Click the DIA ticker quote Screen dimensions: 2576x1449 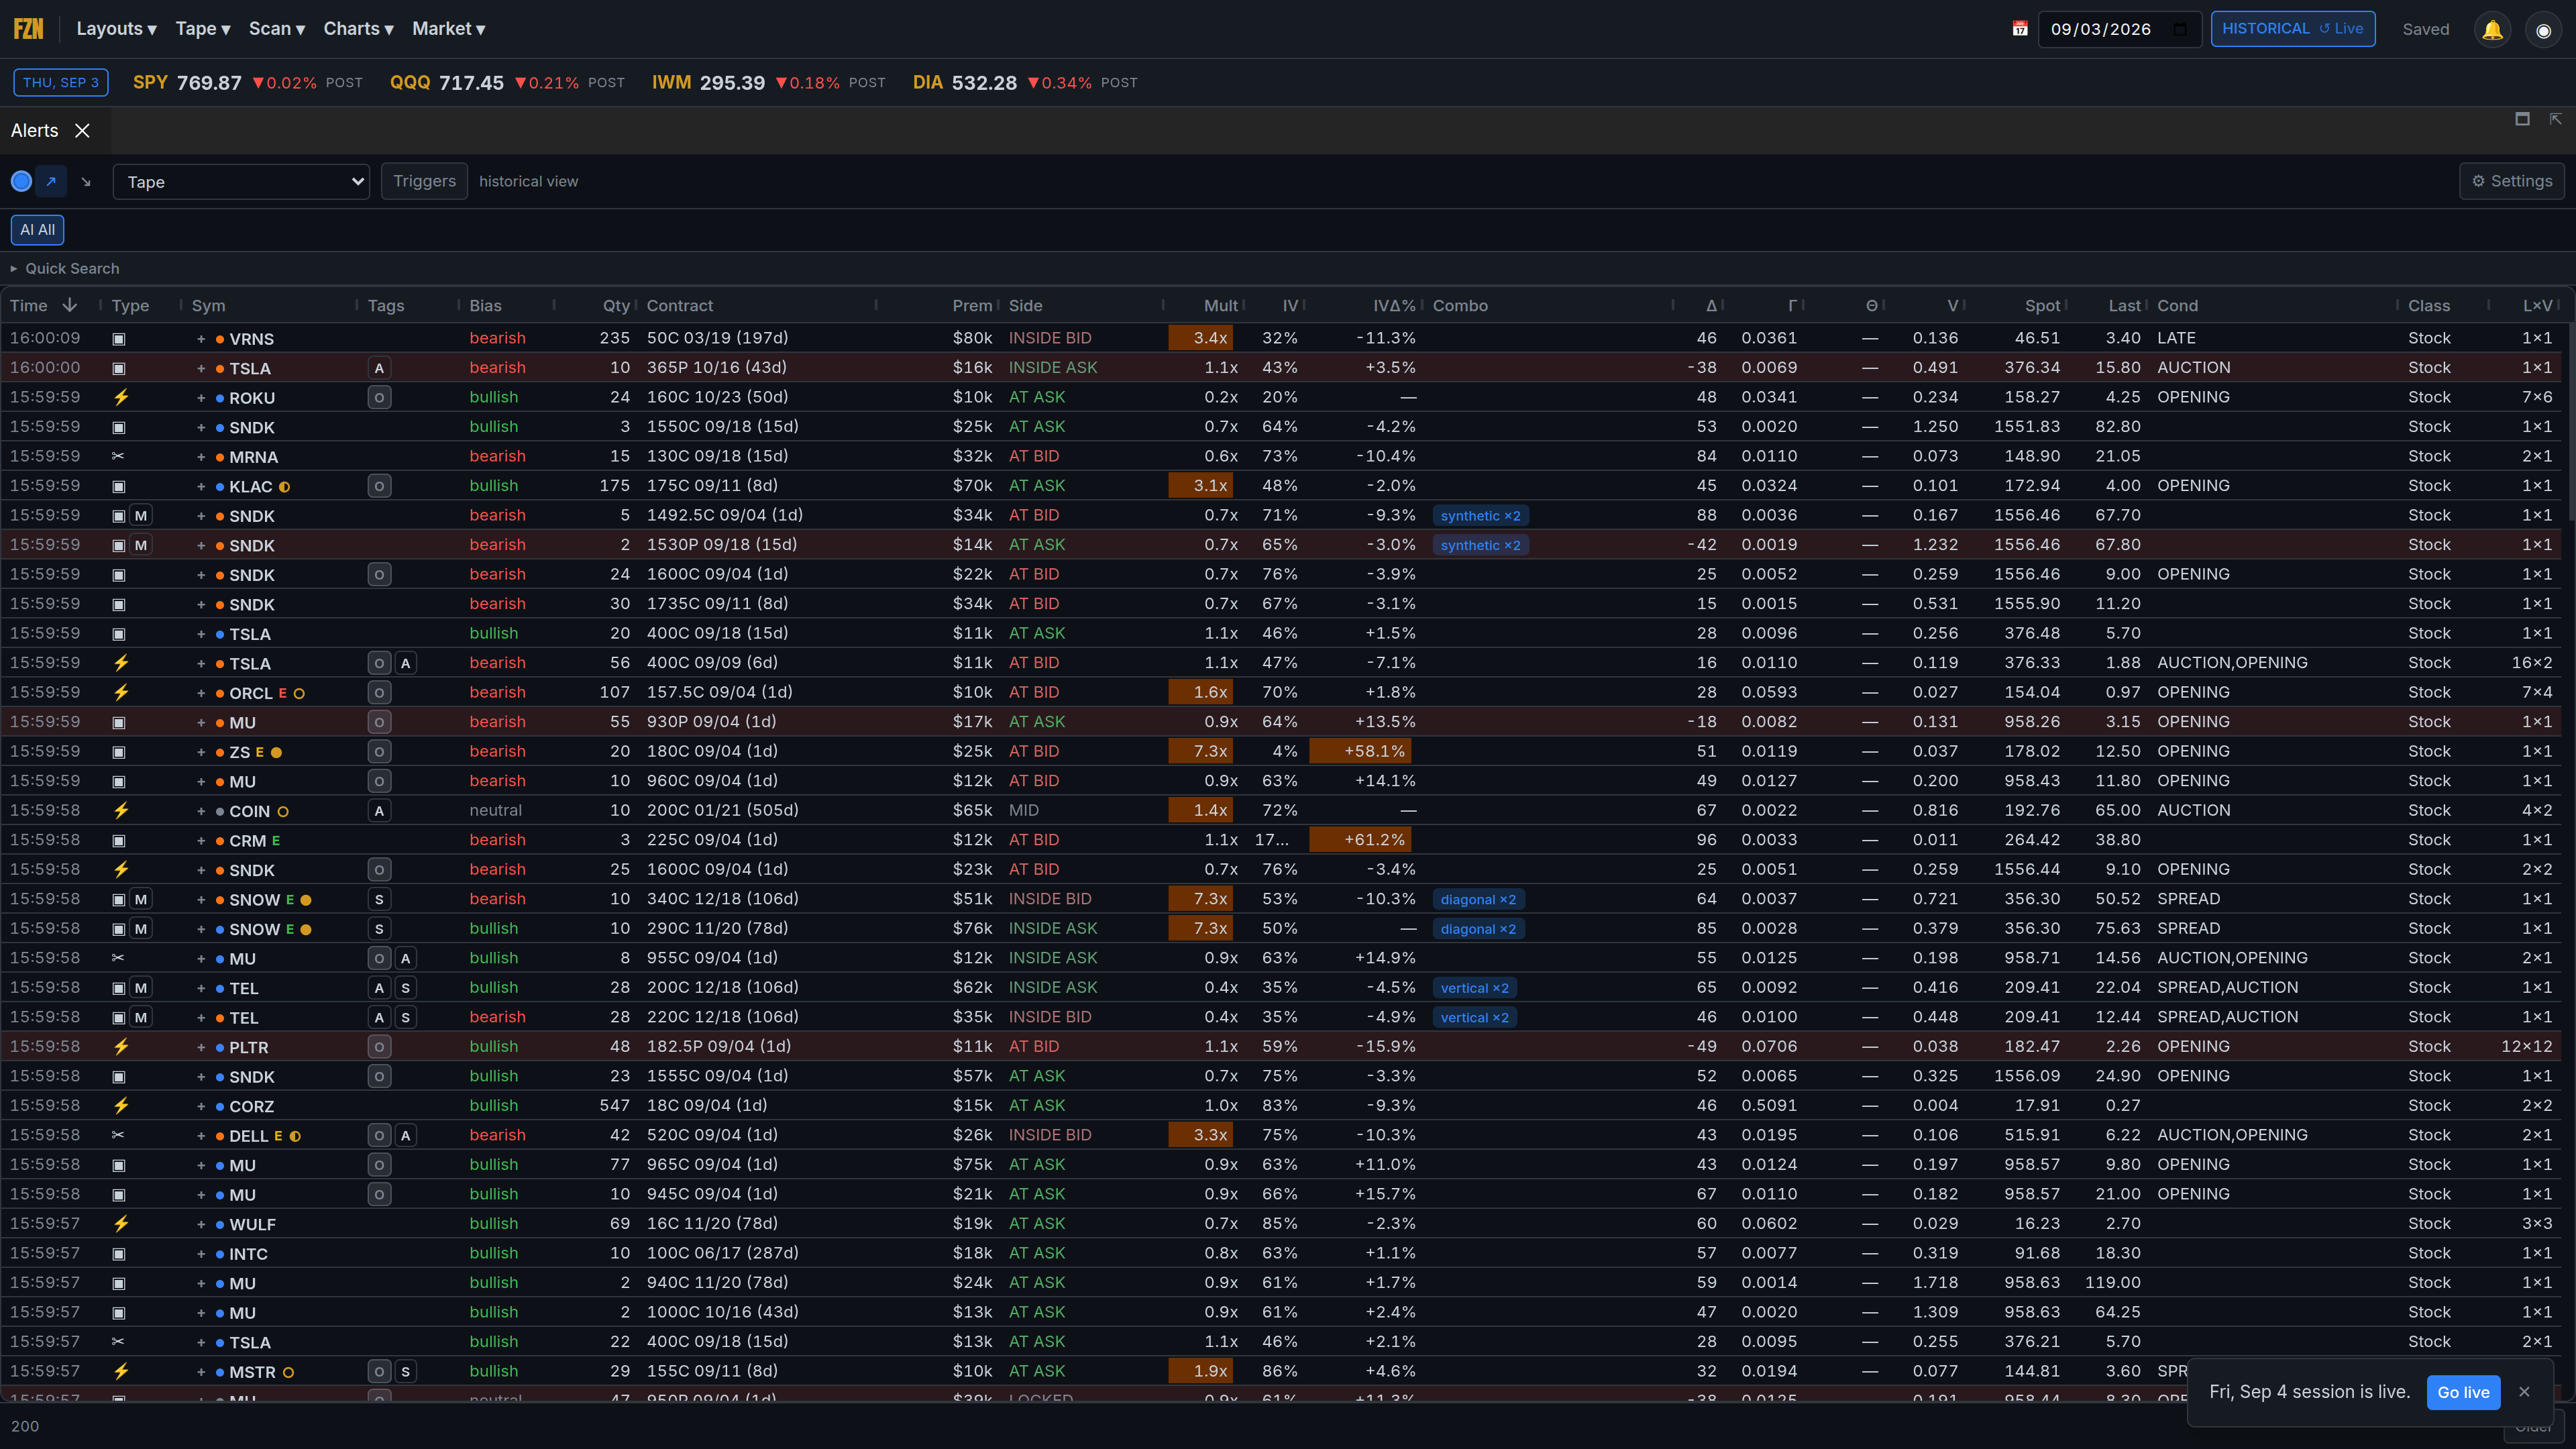(x=1025, y=83)
